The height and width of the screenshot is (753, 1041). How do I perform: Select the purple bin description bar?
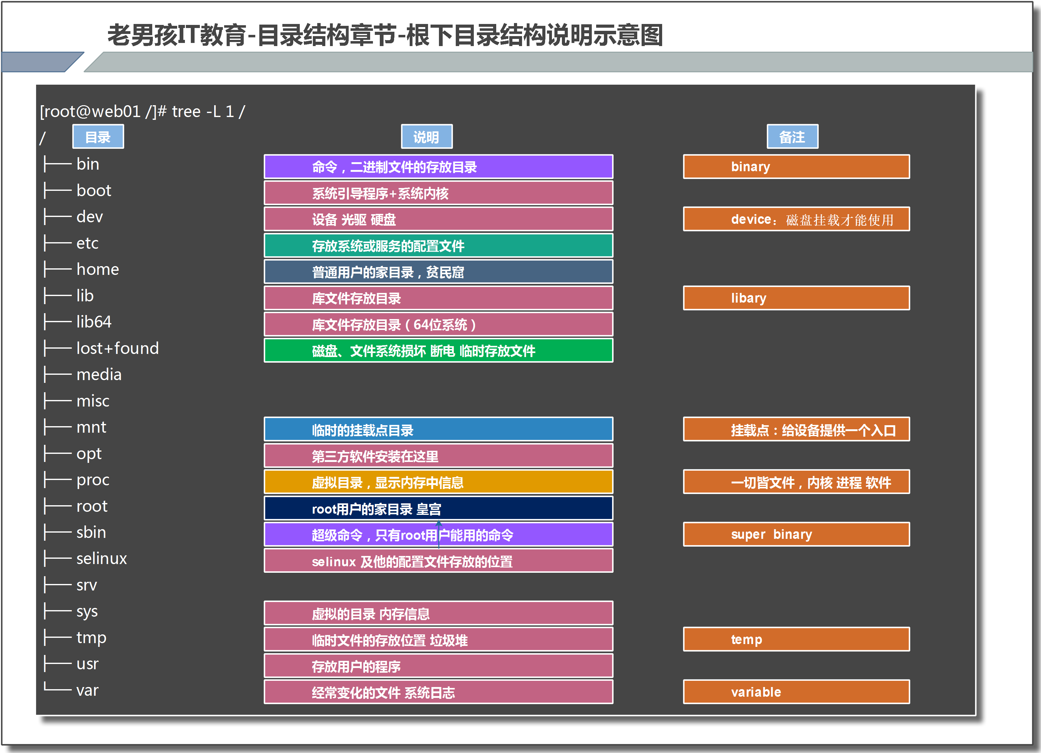pos(438,167)
